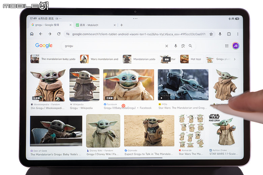263x175 pixels.
Task: Open Gizmodo Grogu desert image
Action: click(149, 131)
